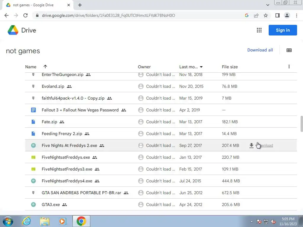The image size is (303, 227).
Task: Open a new browser tab
Action: click(x=80, y=5)
